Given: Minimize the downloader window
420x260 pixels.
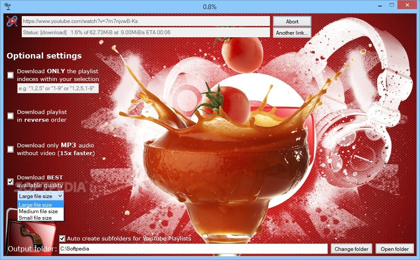Looking at the screenshot, I should point(380,5).
